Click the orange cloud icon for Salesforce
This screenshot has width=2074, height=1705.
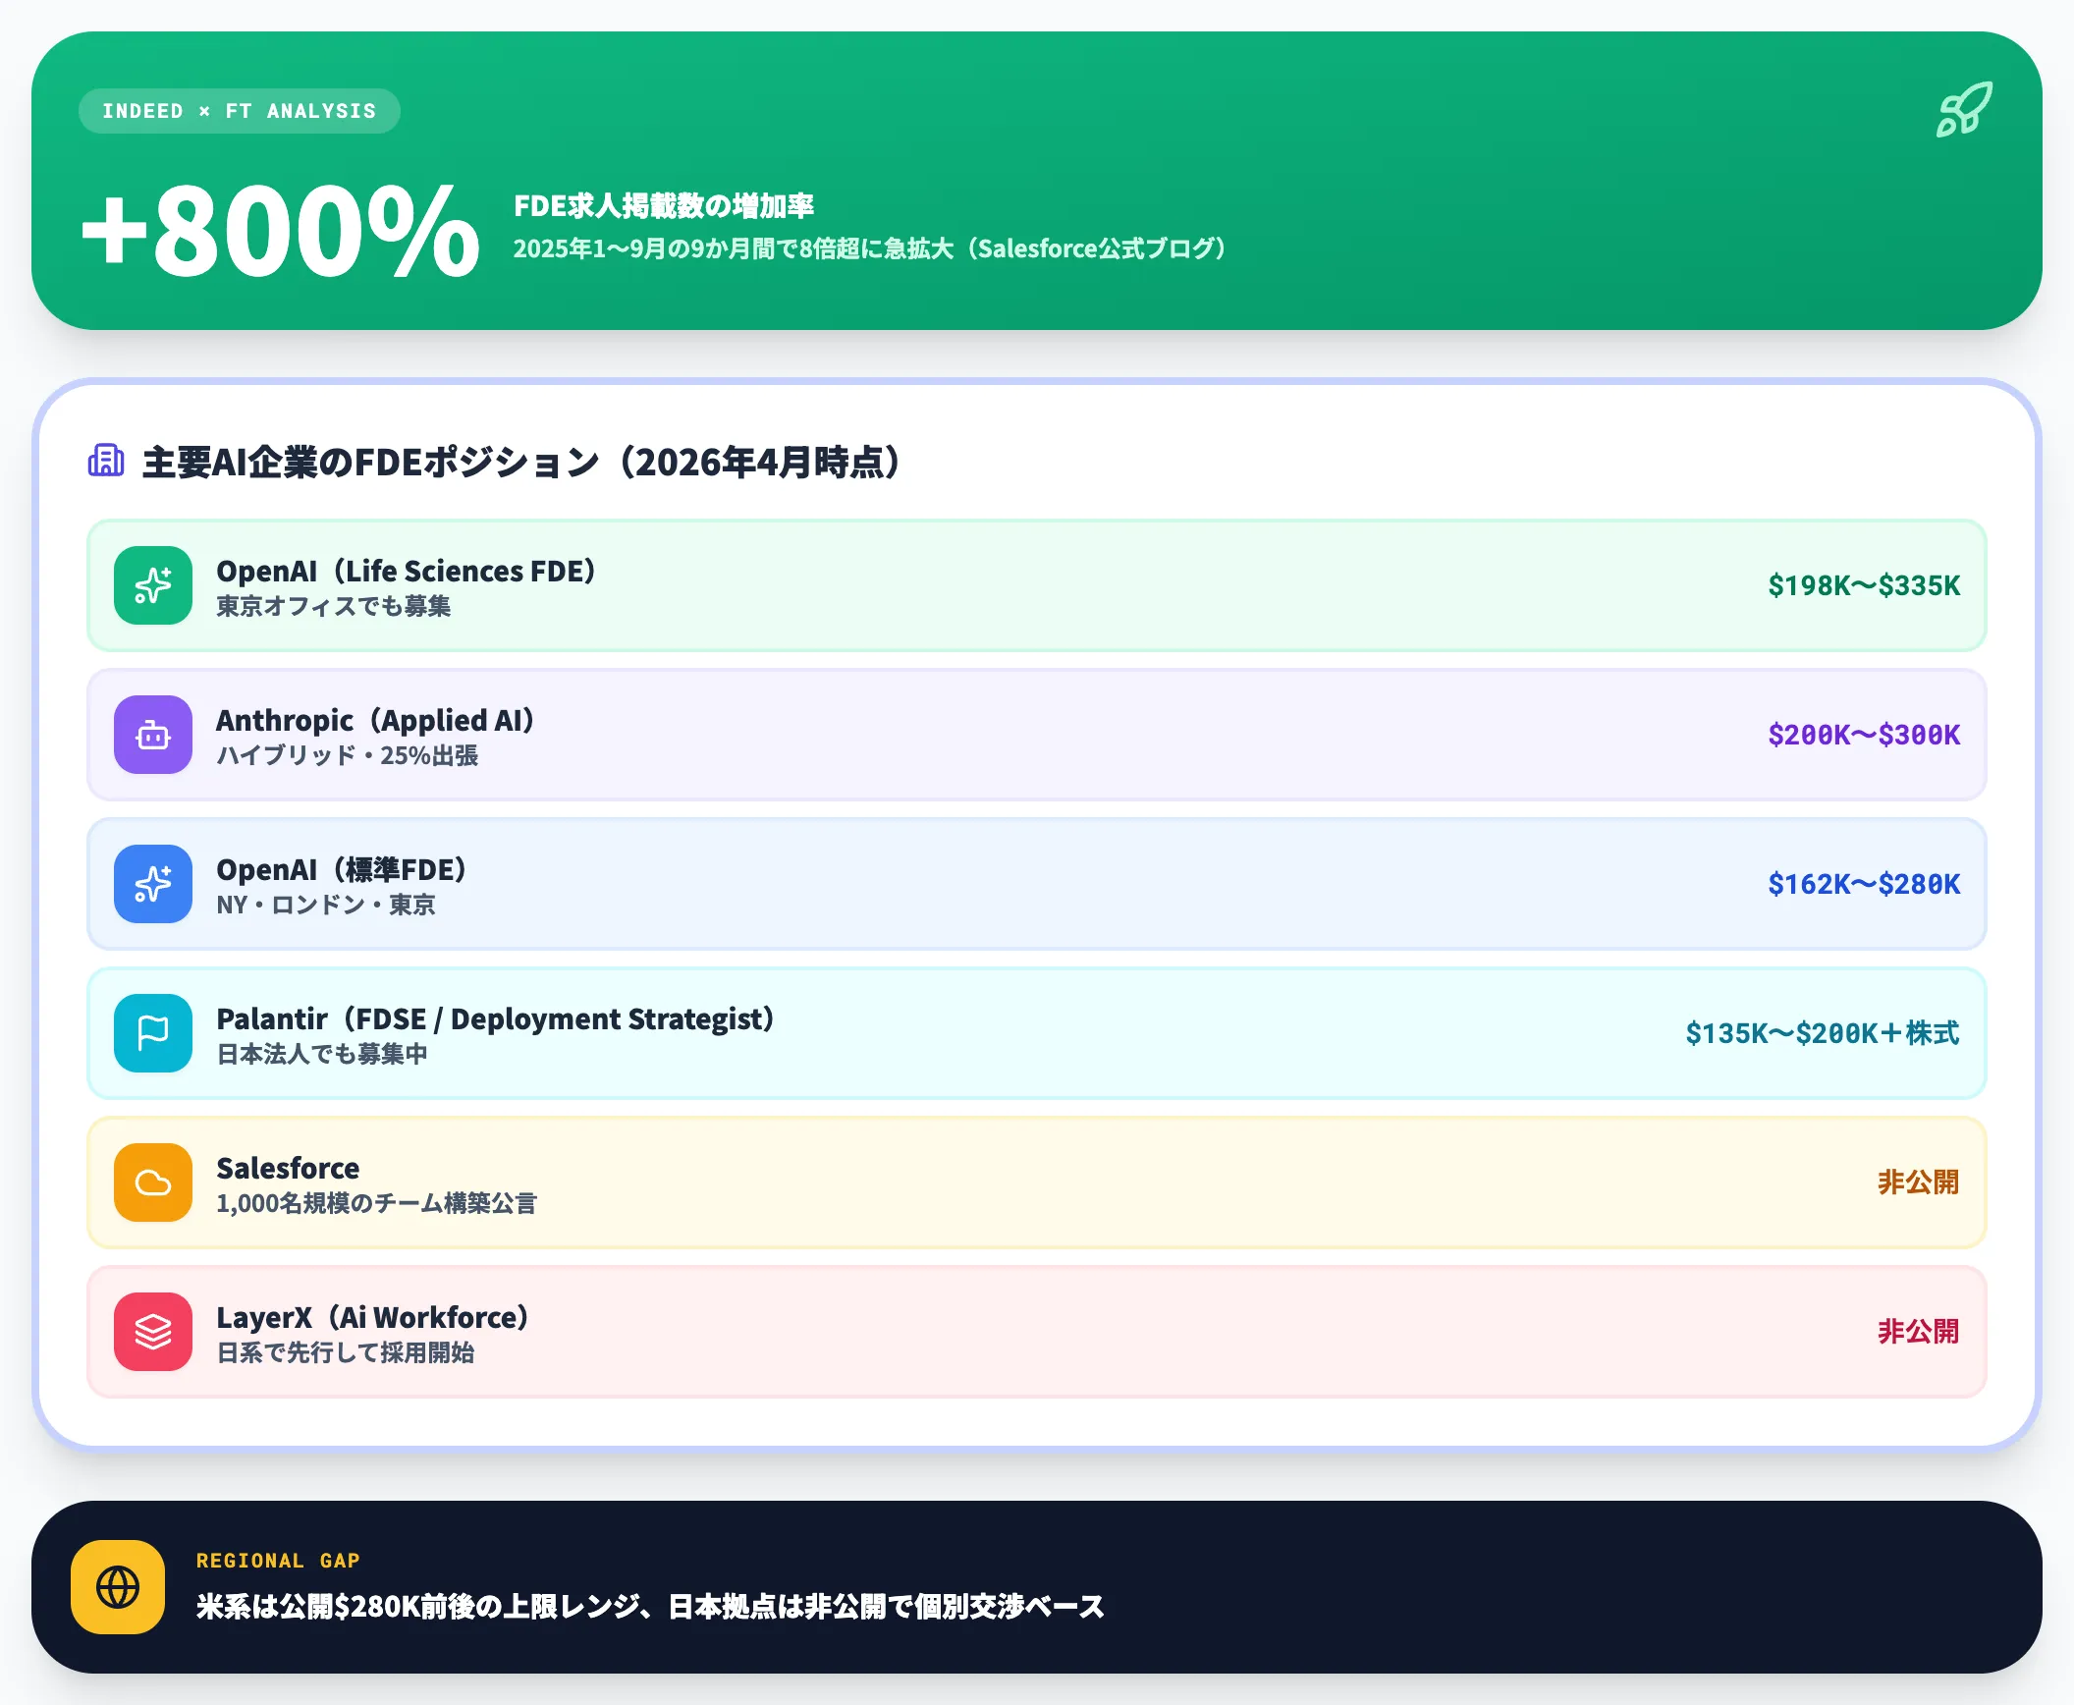pos(153,1182)
